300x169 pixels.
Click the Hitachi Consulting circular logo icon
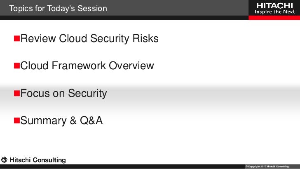[x=4, y=160]
